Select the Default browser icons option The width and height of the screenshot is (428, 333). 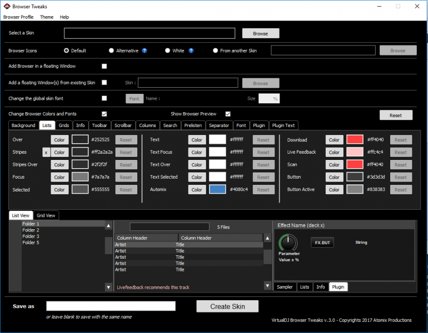click(x=66, y=51)
